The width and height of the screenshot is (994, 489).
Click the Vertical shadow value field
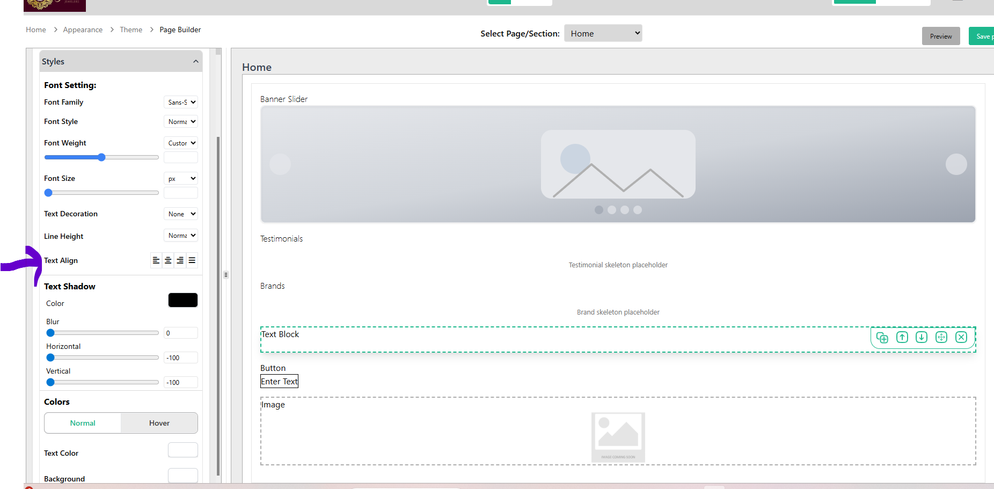(181, 382)
